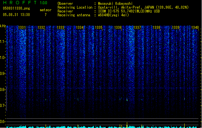Viewport: 202px width, 128px height.
Task: Click the 1334 time marker
Action: [80, 28]
